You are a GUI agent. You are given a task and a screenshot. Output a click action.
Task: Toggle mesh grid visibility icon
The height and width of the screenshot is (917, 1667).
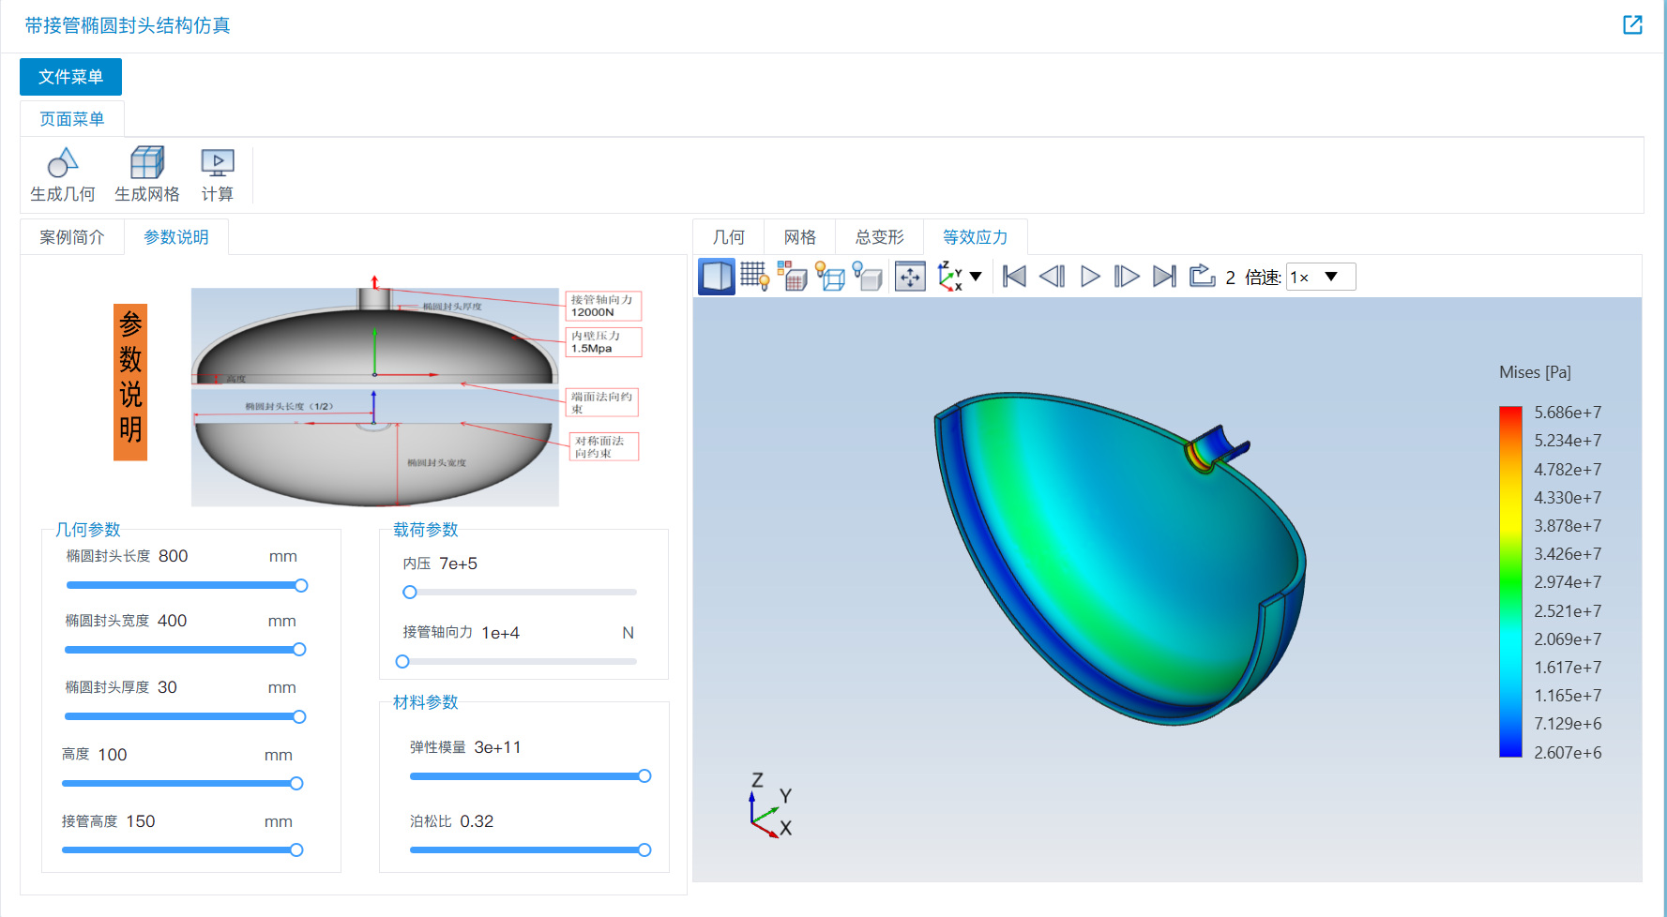755,277
